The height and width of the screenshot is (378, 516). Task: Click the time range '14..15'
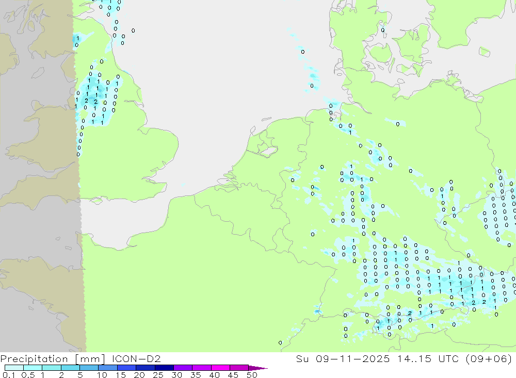tap(414, 358)
